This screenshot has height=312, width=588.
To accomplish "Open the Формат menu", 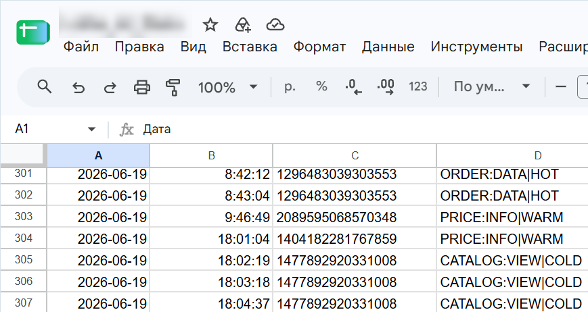I will tap(319, 47).
